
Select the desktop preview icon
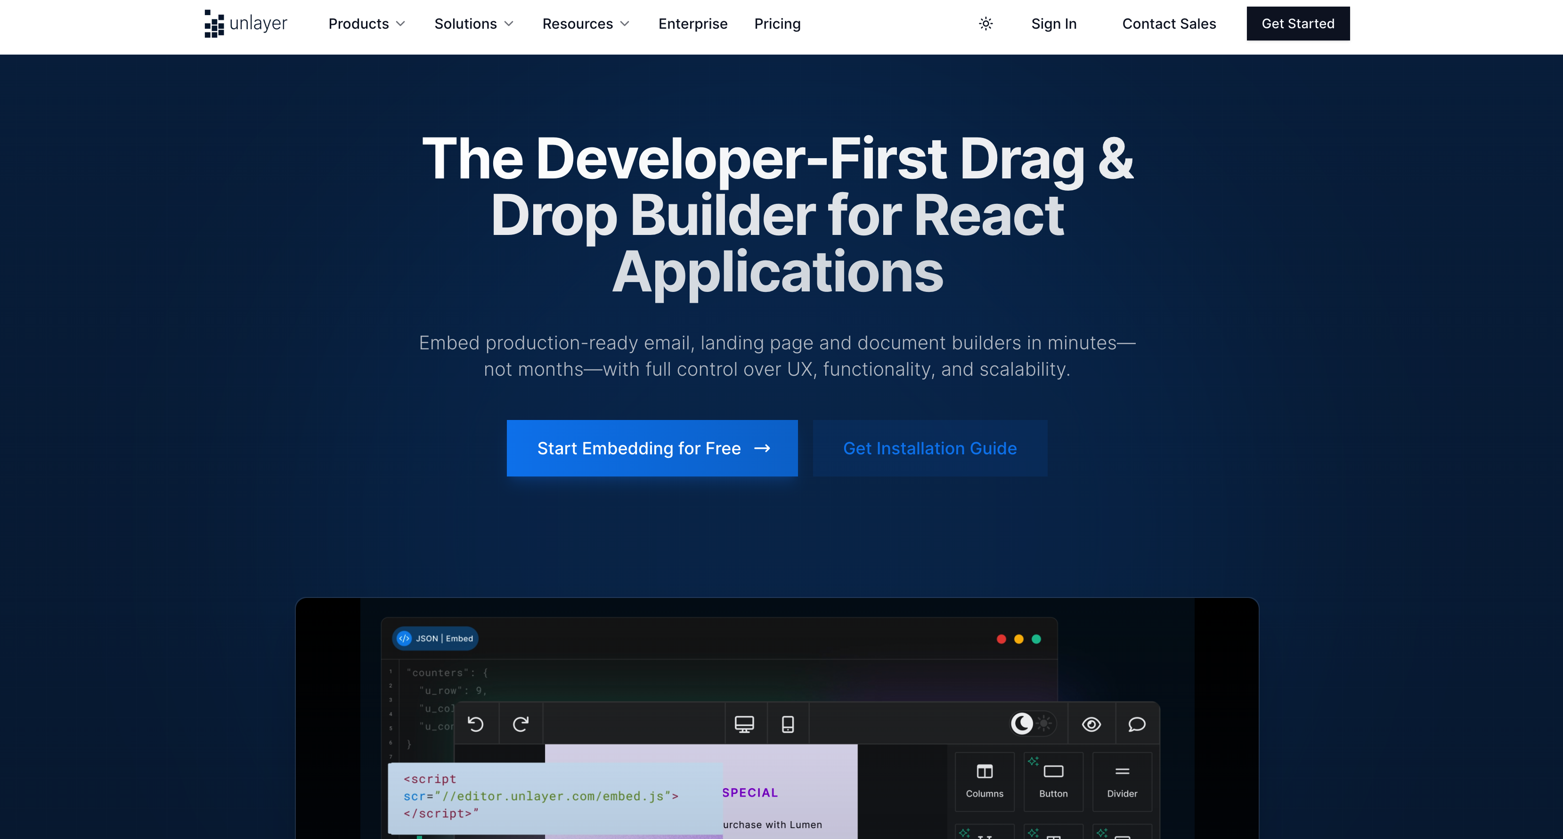pyautogui.click(x=744, y=724)
